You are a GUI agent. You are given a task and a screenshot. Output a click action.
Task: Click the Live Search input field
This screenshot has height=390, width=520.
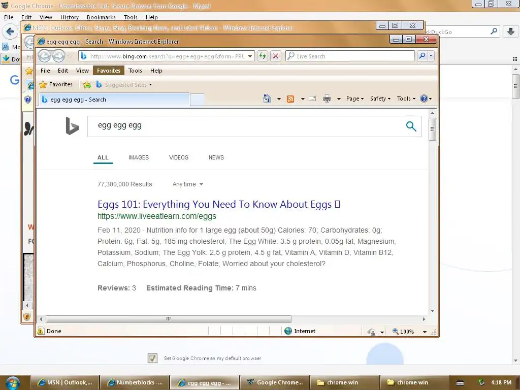coord(350,56)
